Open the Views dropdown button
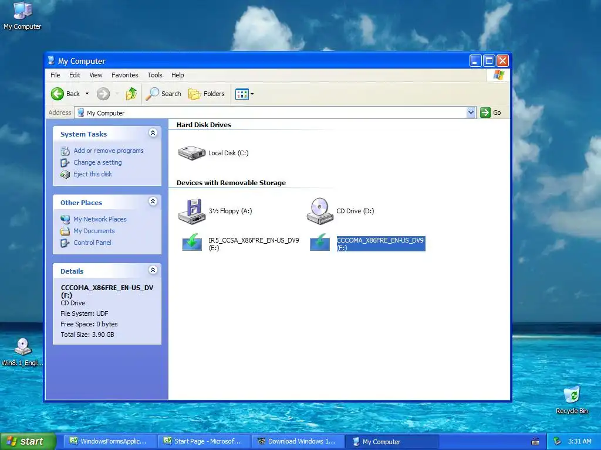 (x=244, y=94)
